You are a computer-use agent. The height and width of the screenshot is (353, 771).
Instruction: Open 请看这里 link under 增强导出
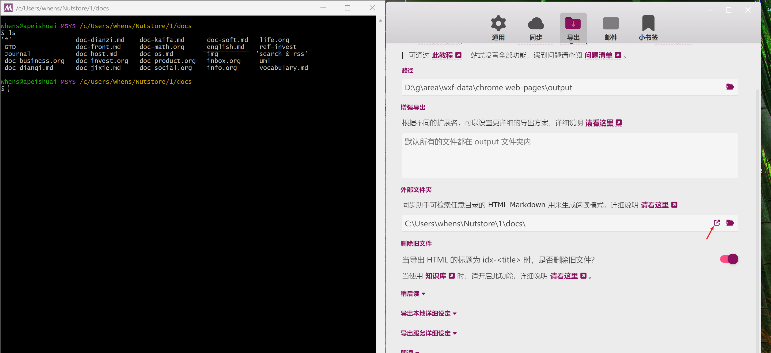point(599,123)
